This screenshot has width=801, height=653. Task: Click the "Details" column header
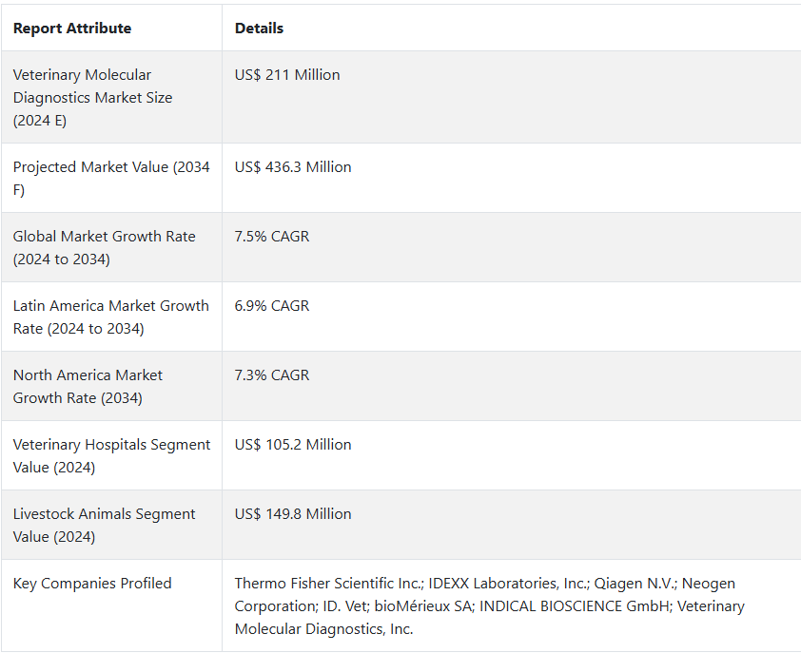click(x=259, y=29)
